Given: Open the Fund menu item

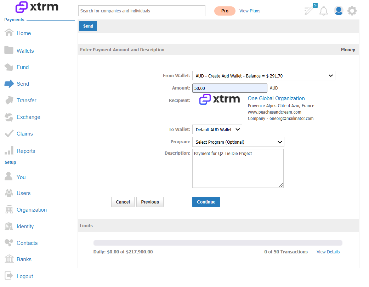Looking at the screenshot, I should [23, 67].
